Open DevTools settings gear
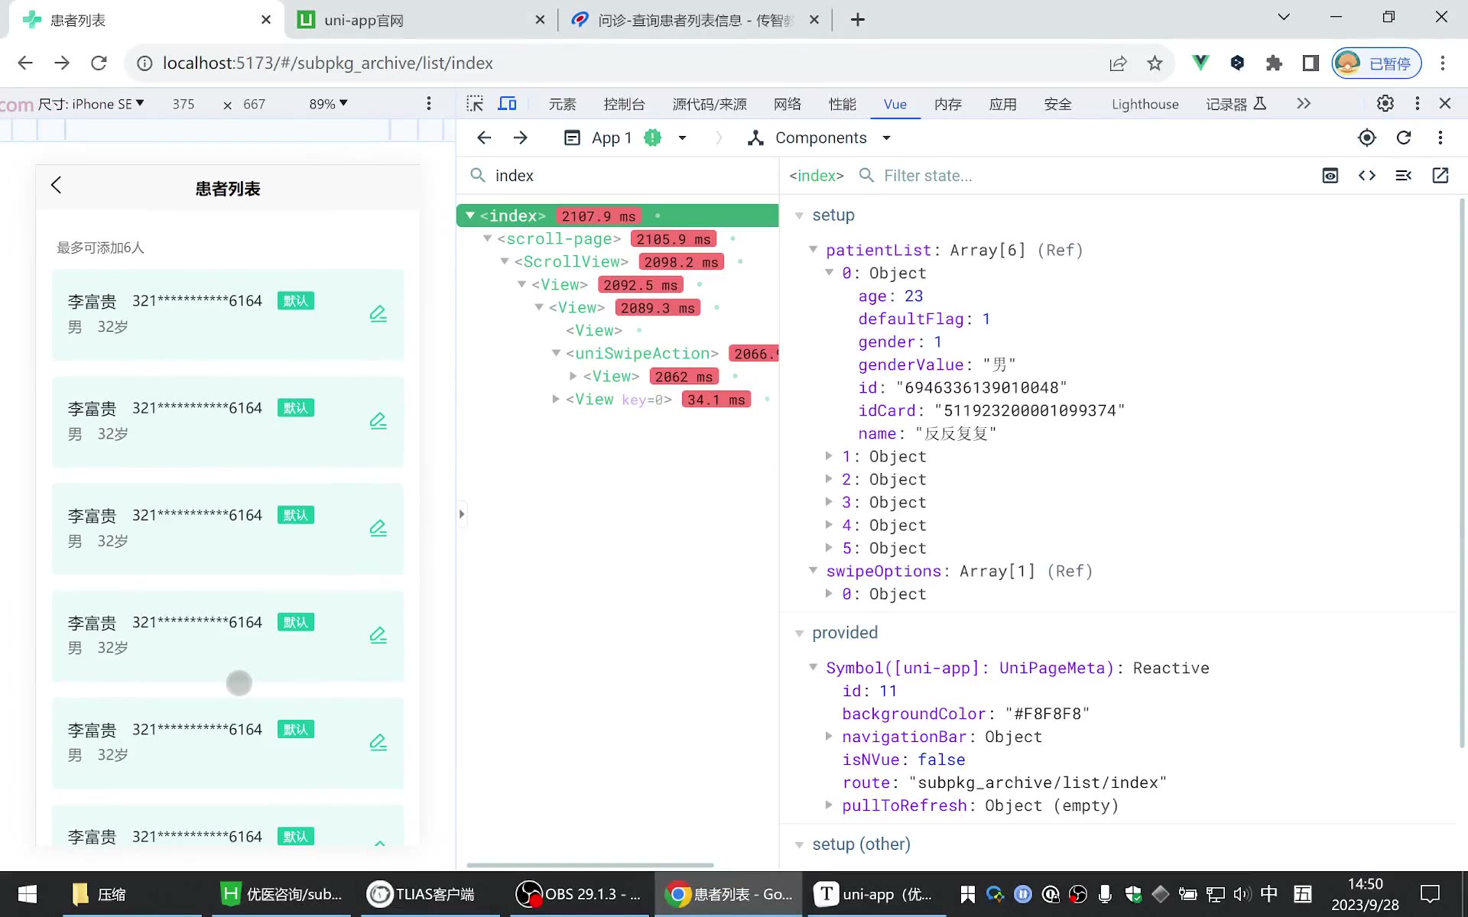The height and width of the screenshot is (917, 1468). point(1385,103)
